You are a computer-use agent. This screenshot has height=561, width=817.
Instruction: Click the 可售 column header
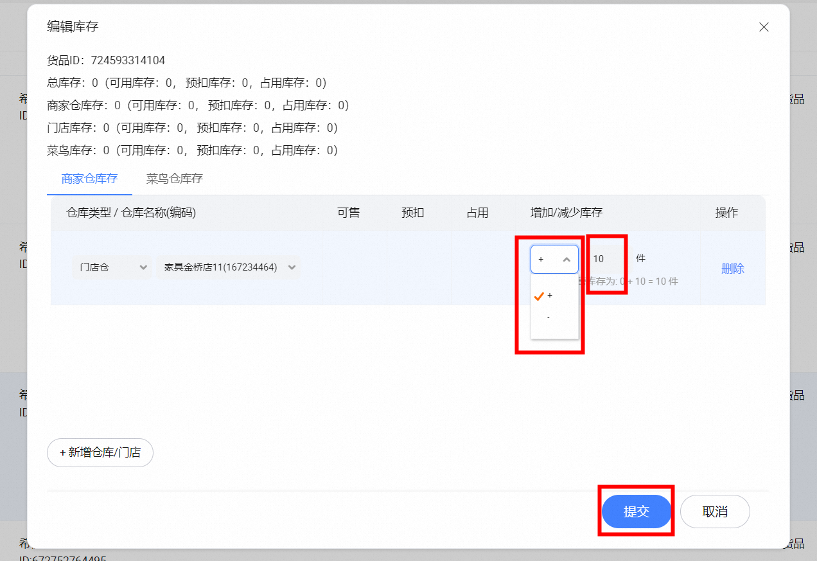tap(349, 213)
